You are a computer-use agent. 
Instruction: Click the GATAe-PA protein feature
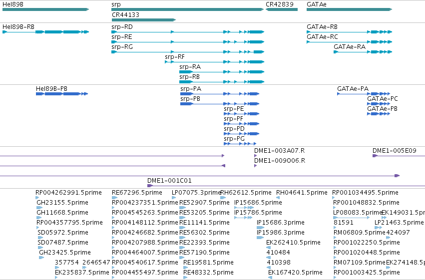(x=364, y=94)
